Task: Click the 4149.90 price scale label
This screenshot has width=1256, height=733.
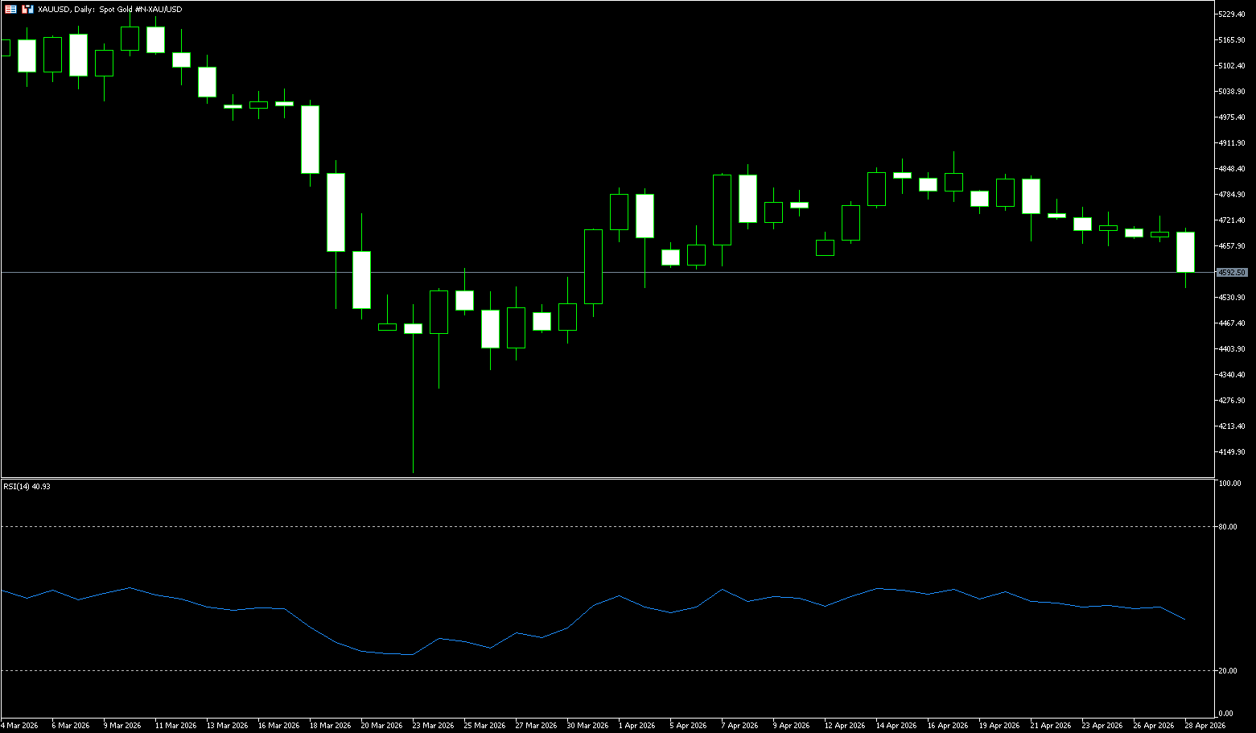Action: 1232,452
